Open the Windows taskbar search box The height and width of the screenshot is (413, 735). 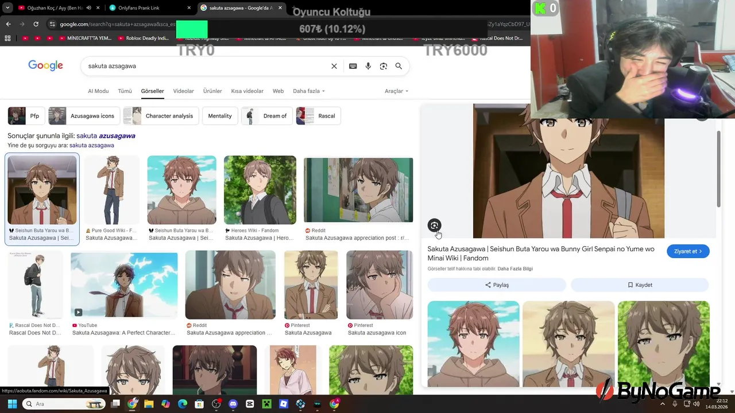click(x=63, y=404)
